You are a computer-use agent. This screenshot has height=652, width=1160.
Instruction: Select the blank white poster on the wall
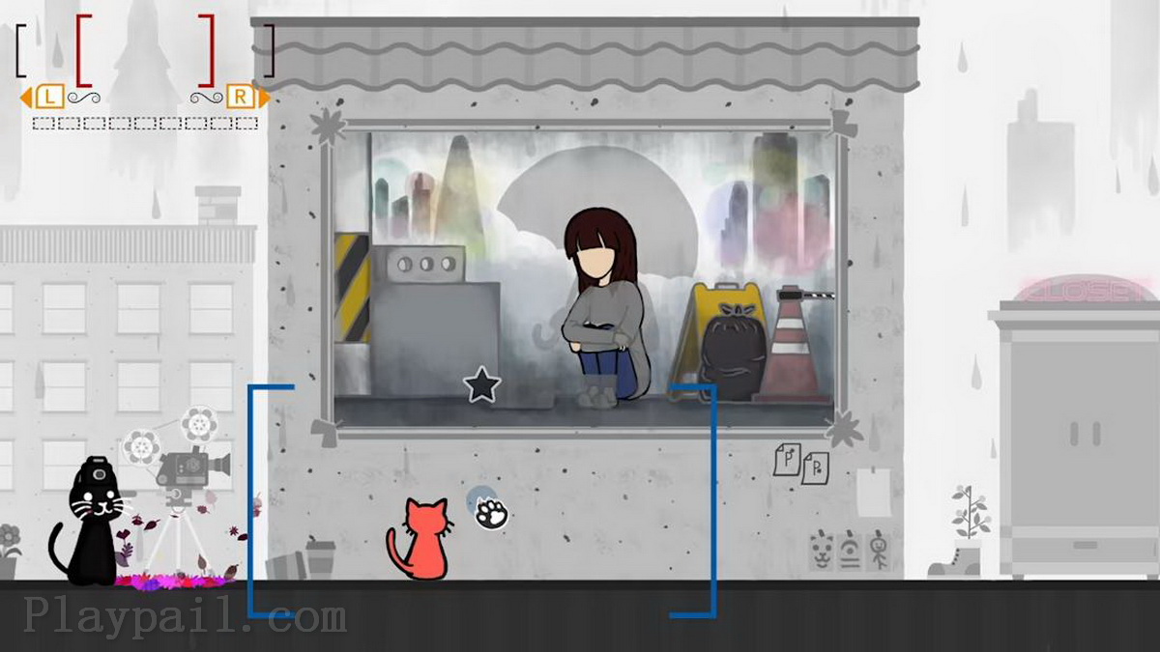(874, 494)
